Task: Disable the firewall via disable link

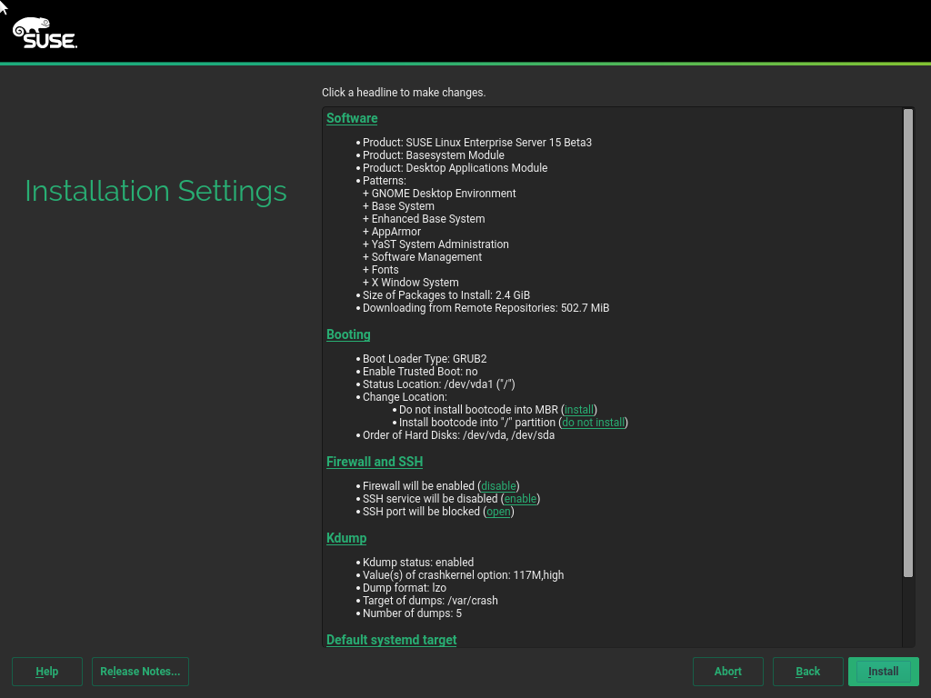Action: (x=498, y=486)
